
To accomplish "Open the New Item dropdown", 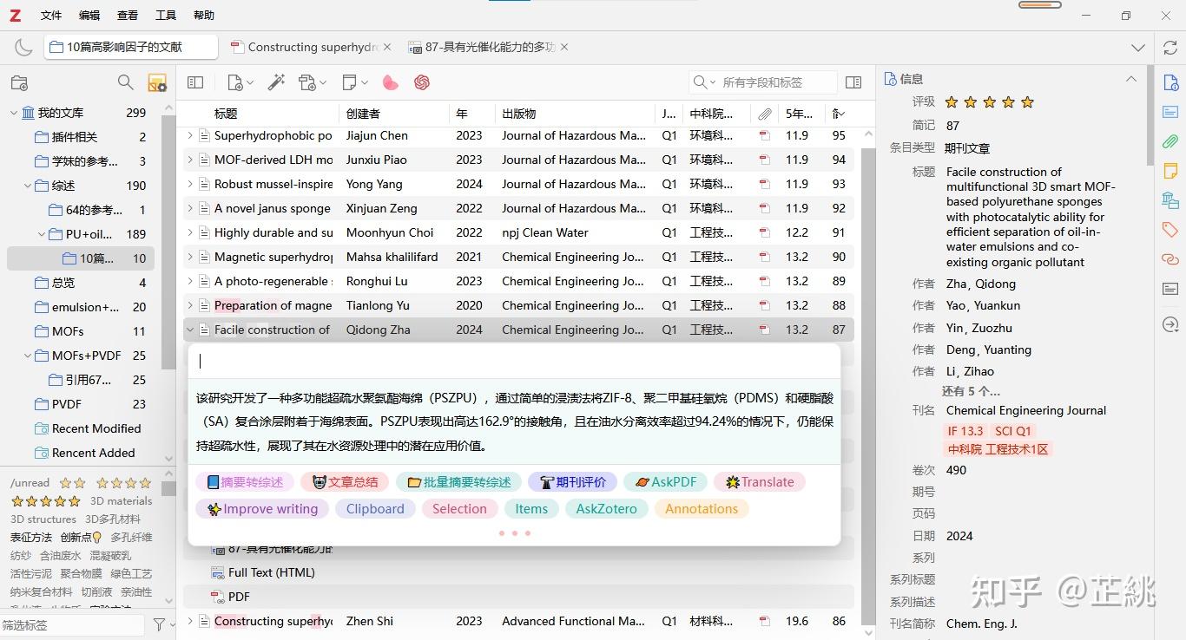I will tap(240, 82).
